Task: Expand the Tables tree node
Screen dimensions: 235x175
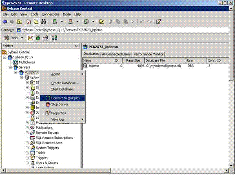Action: (x=27, y=153)
